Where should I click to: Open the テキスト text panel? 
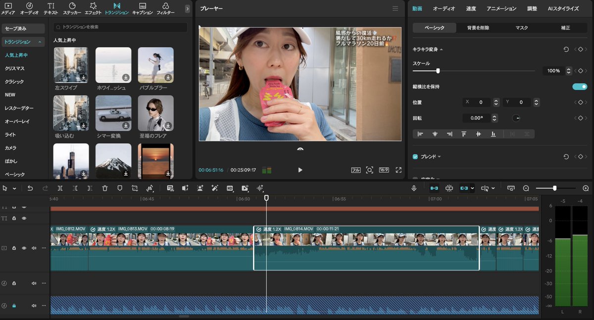50,8
